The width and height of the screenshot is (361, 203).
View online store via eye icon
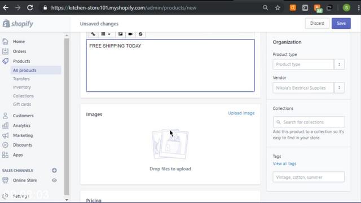tap(54, 180)
